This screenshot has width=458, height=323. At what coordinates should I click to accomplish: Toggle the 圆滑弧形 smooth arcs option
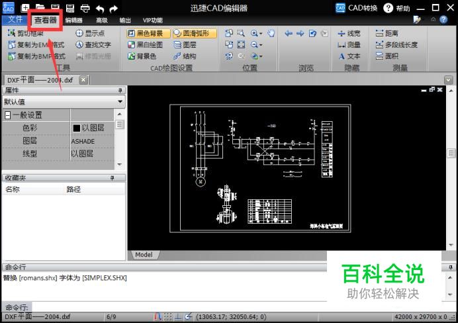195,33
